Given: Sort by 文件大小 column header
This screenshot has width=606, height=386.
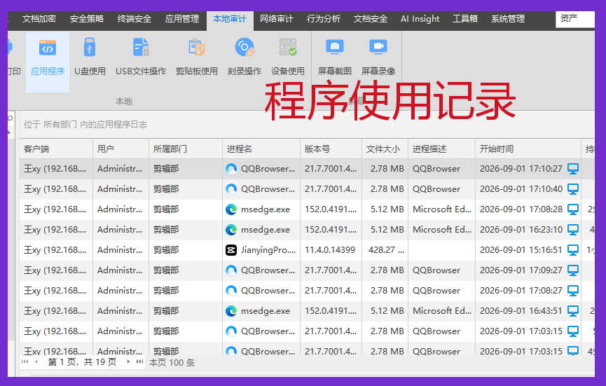Looking at the screenshot, I should tap(385, 149).
